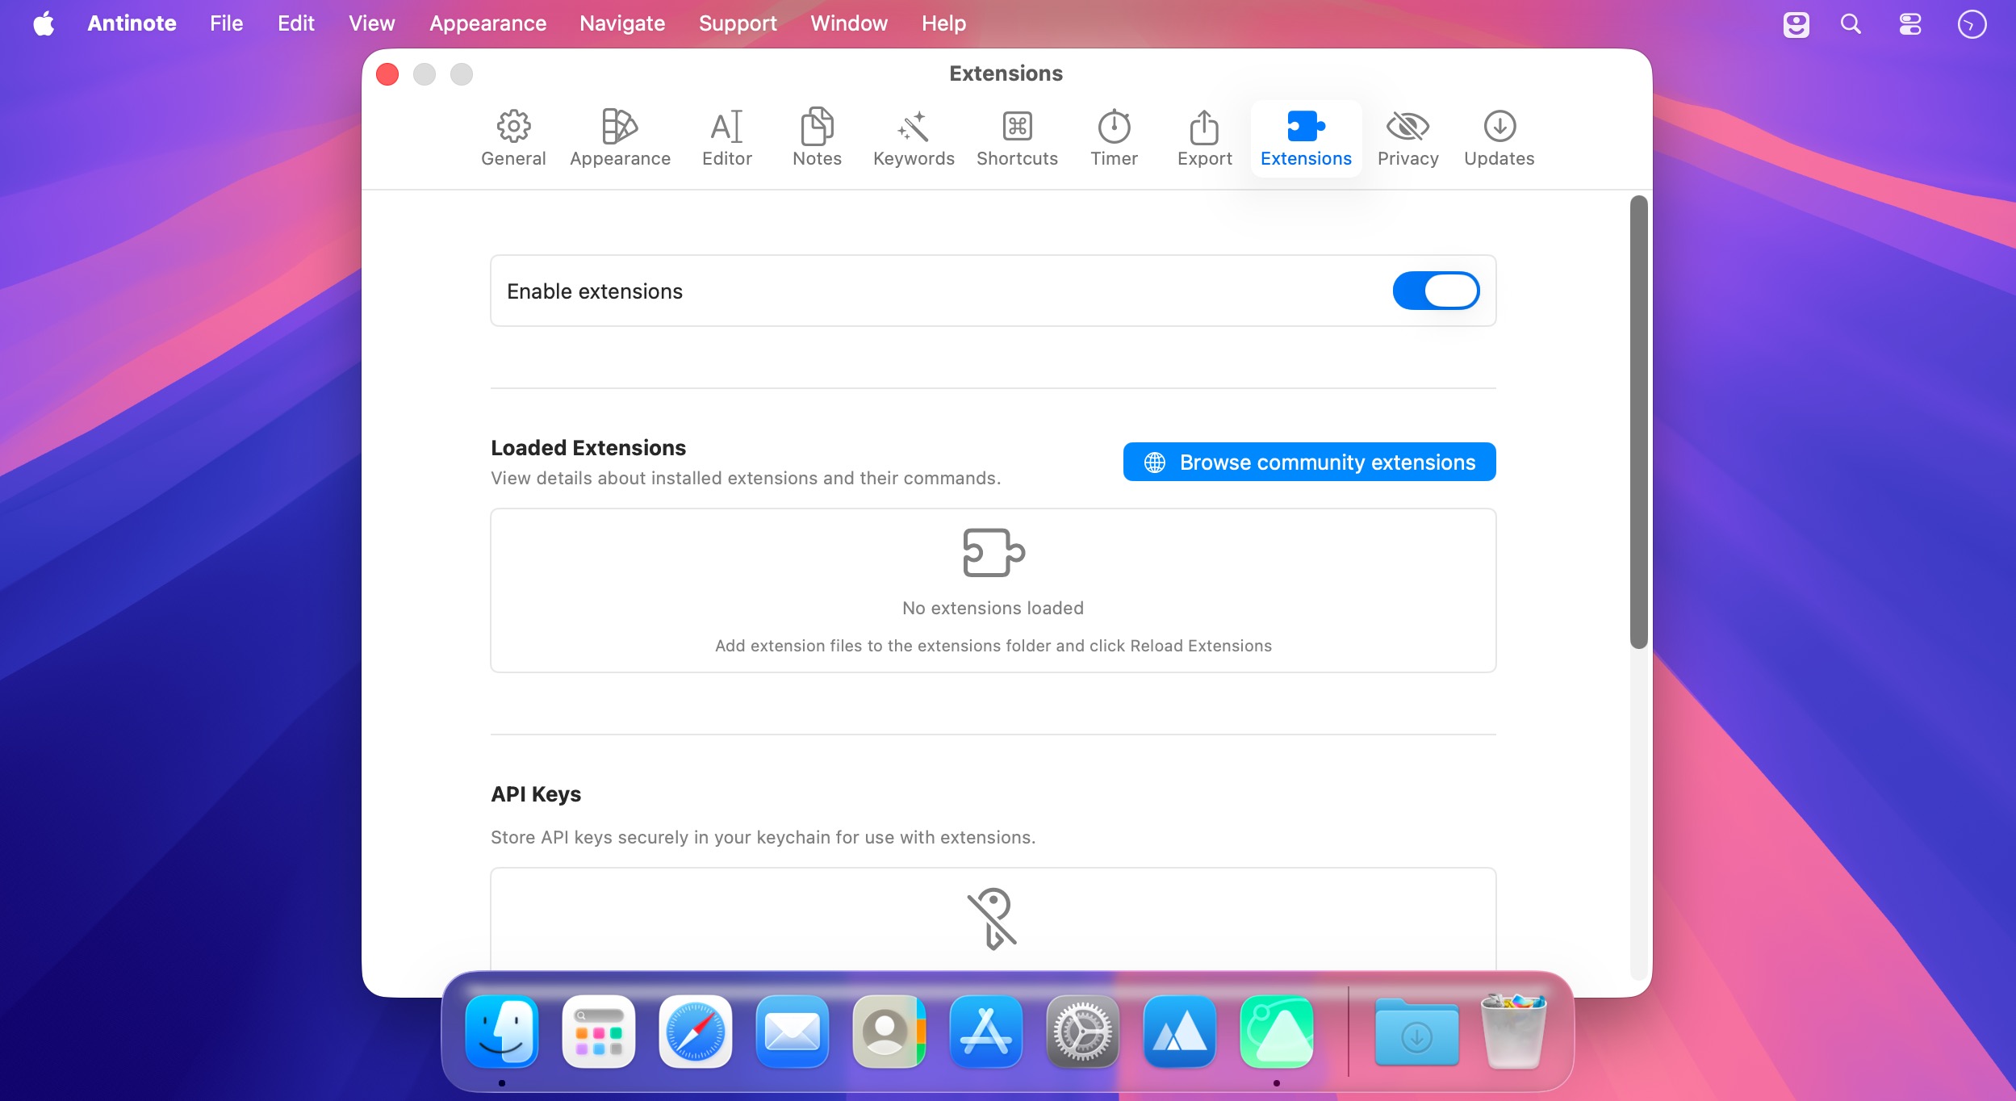Go to the Updates settings tab
The width and height of the screenshot is (2016, 1101).
click(1499, 138)
